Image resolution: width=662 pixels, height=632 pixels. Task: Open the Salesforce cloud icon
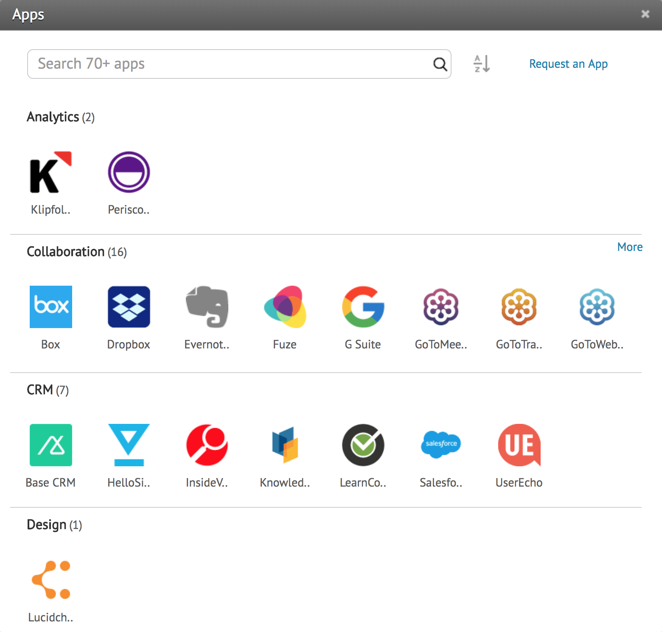pos(441,444)
